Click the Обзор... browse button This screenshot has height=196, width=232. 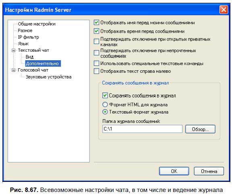tap(200, 129)
